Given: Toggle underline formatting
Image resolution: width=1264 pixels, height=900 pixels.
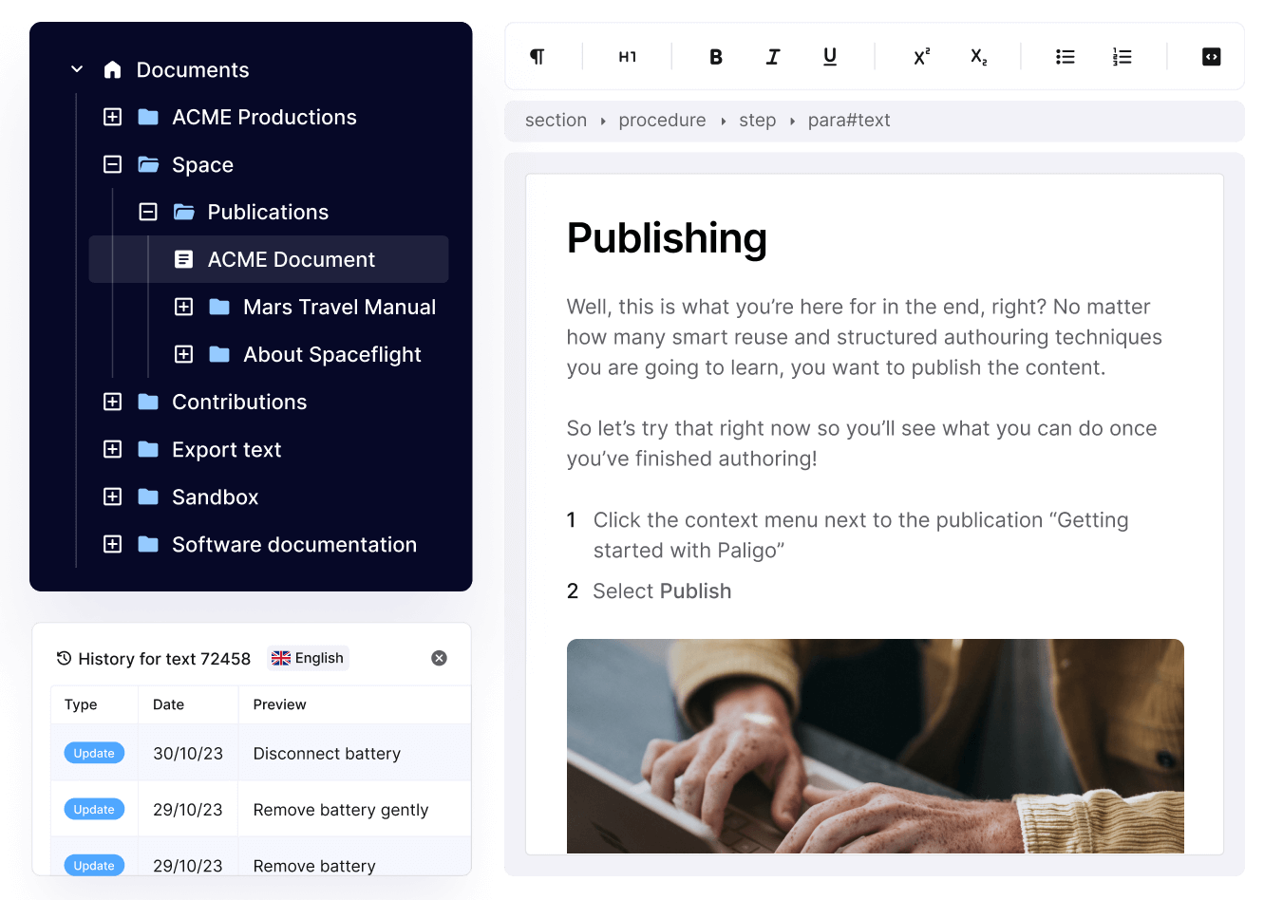Looking at the screenshot, I should point(830,57).
